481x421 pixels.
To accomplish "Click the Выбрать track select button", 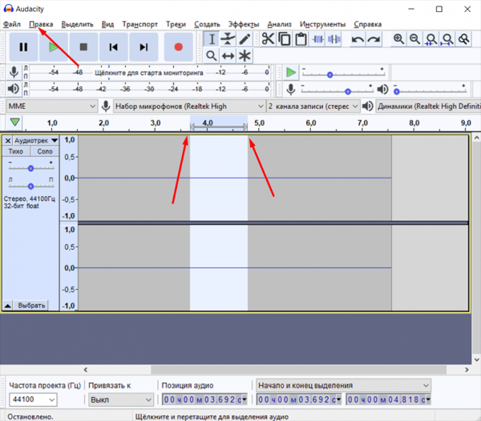I will [31, 305].
